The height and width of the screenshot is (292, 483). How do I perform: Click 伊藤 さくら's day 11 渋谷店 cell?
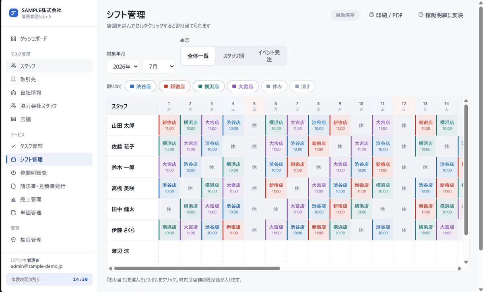383,230
